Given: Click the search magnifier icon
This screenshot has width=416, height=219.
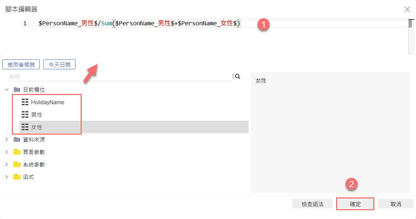Looking at the screenshot, I should click(x=237, y=76).
